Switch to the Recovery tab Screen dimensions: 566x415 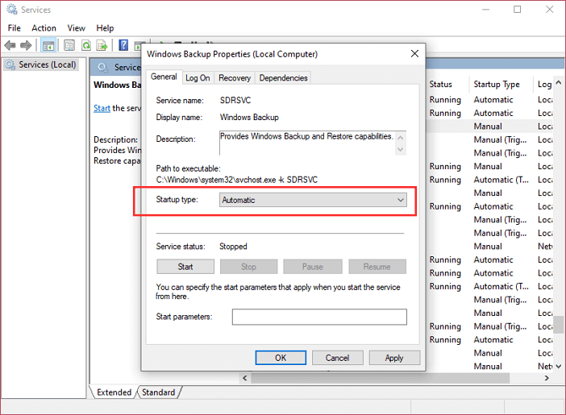[x=235, y=78]
